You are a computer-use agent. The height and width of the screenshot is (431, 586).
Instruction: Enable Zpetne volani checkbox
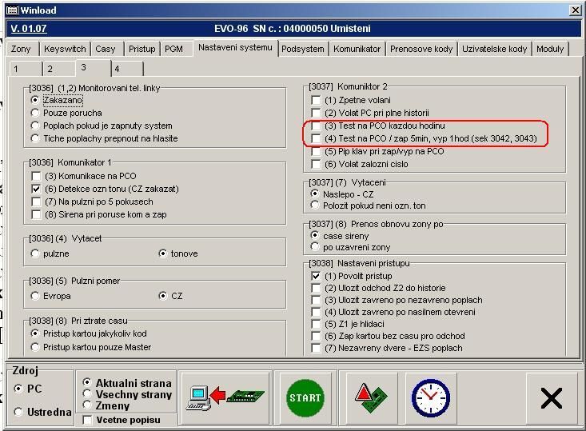316,101
